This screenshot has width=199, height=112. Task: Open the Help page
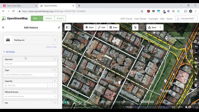(x=162, y=19)
